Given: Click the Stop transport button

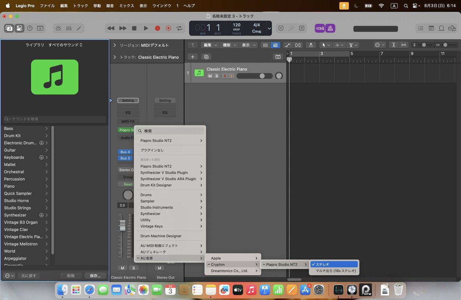Looking at the screenshot, I should pos(134,28).
